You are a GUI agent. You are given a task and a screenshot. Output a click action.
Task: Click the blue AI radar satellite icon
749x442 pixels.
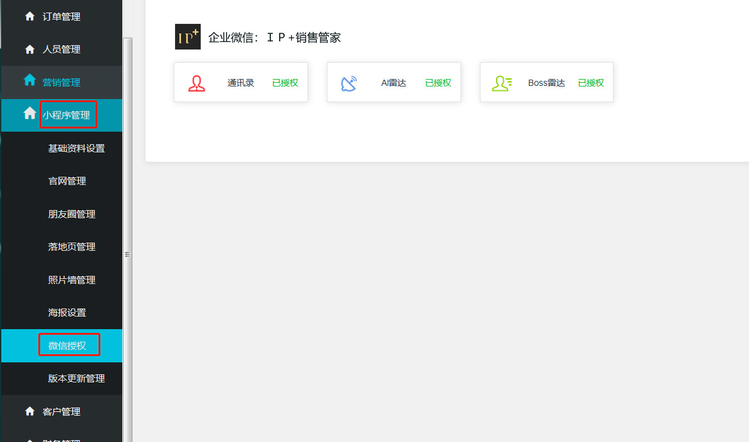349,83
